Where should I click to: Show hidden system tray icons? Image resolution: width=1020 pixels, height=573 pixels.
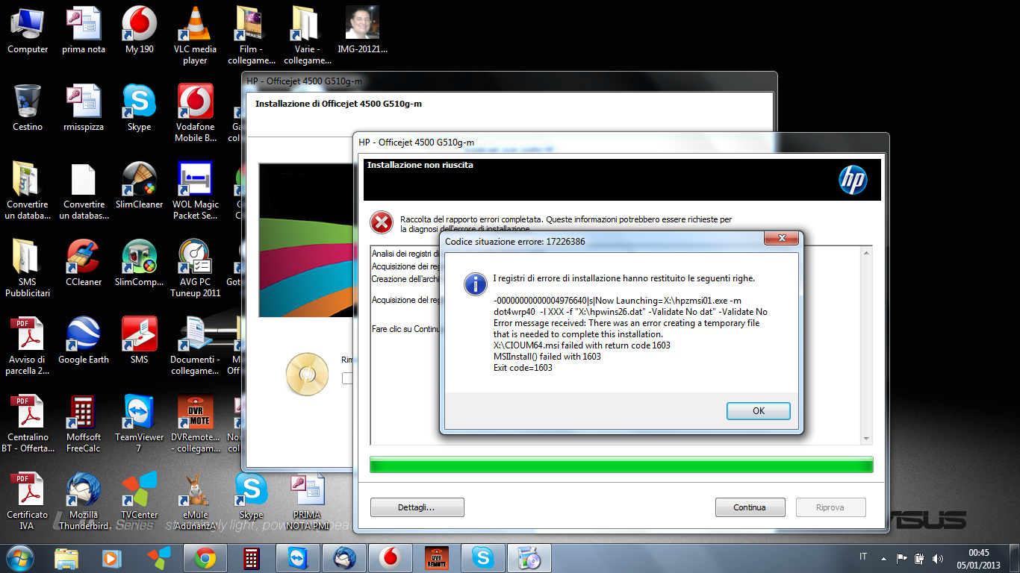[884, 558]
